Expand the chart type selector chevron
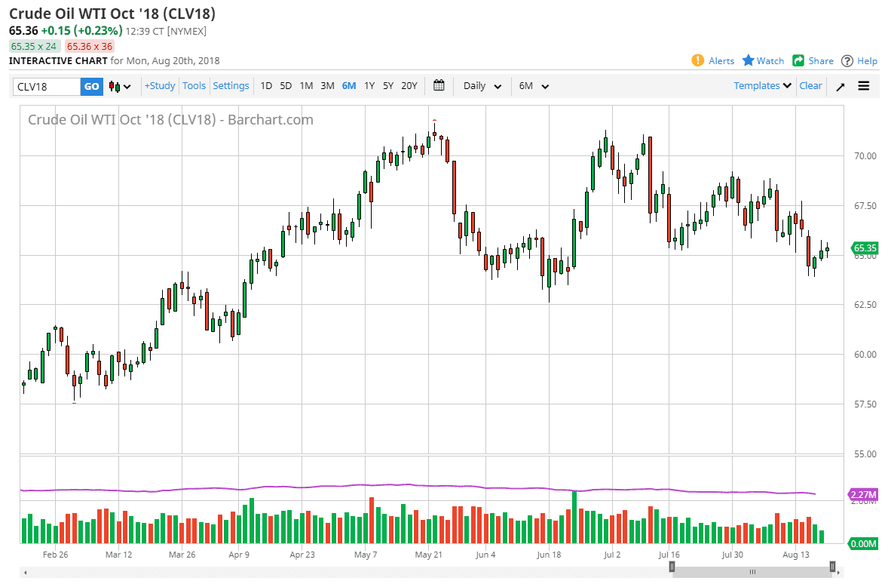The image size is (888, 584). [127, 86]
